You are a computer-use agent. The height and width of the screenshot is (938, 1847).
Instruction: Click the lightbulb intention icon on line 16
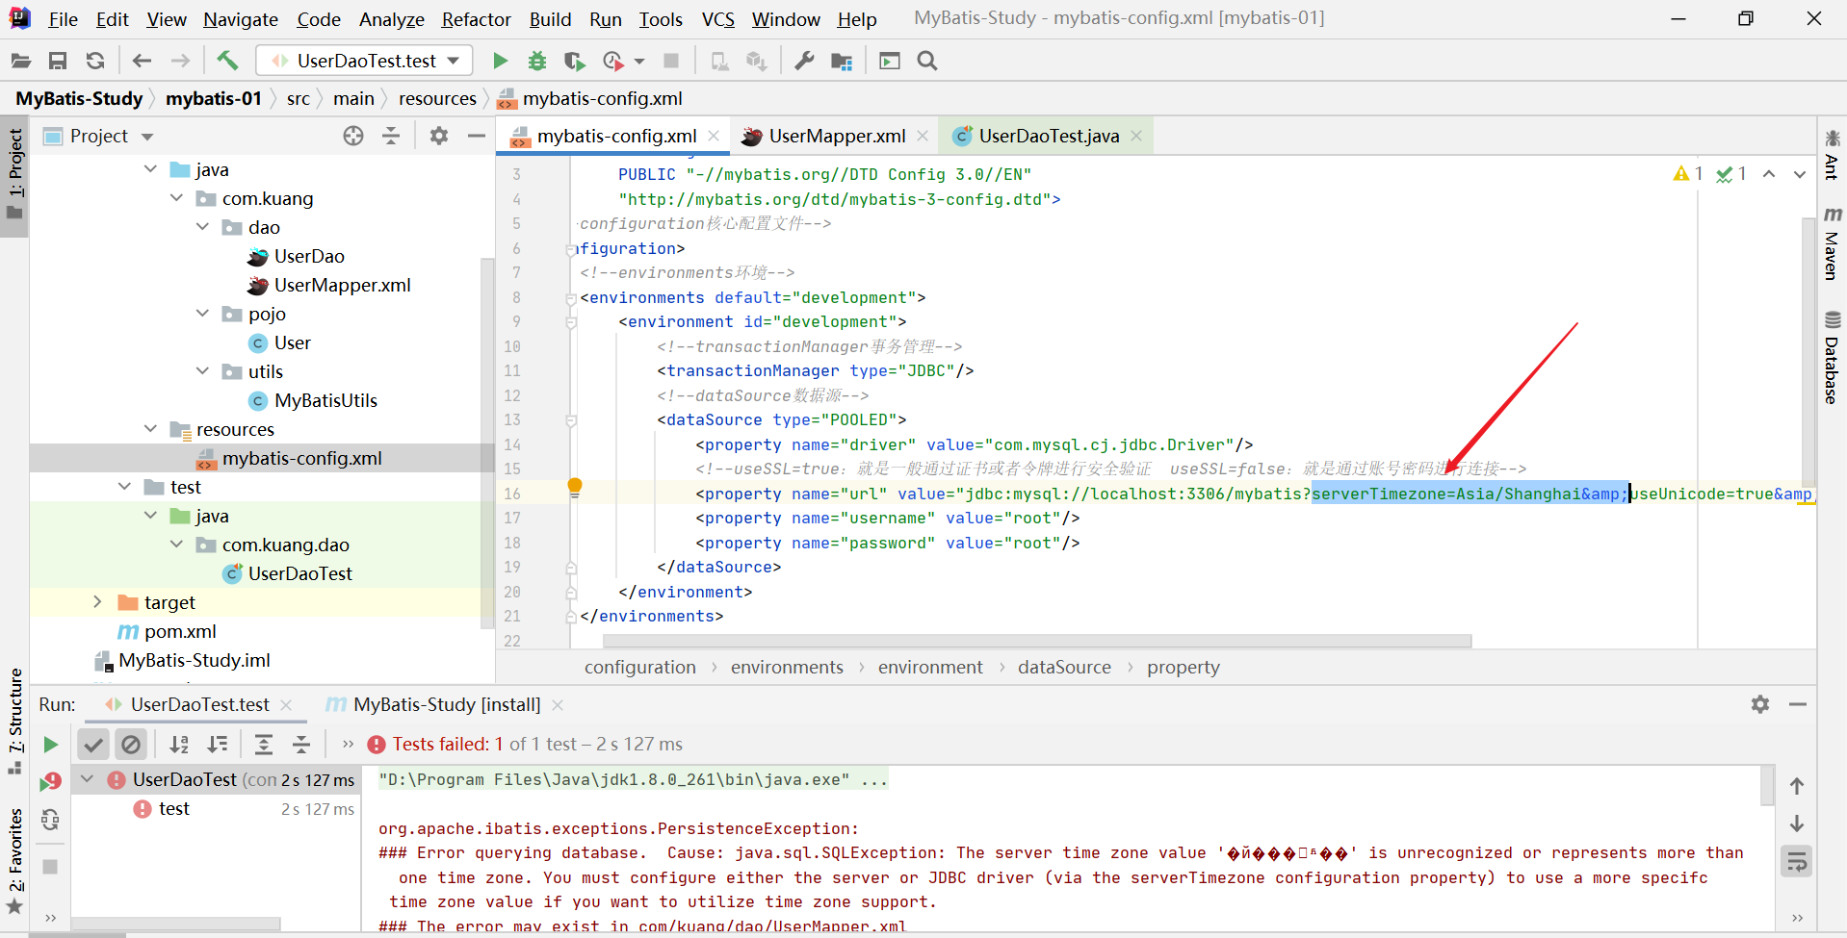point(575,486)
